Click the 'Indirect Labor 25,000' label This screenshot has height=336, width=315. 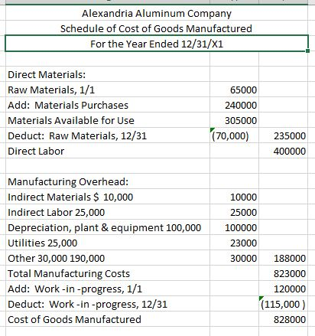coord(57,213)
